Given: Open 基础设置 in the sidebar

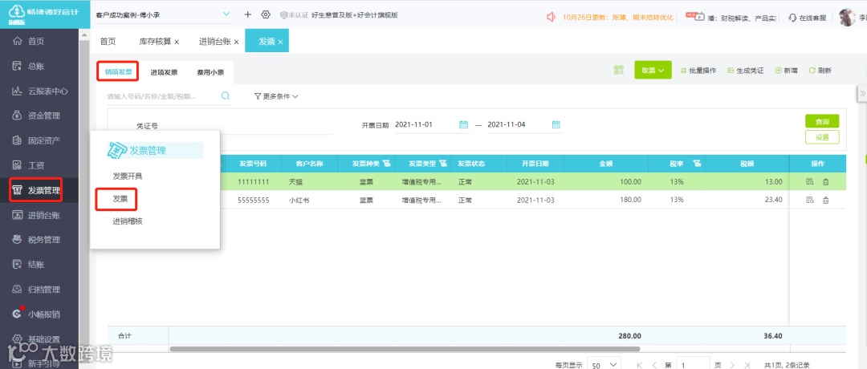Looking at the screenshot, I should pos(43,339).
